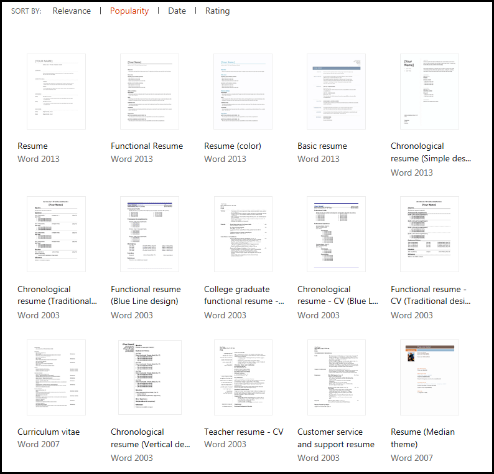Open the Resume Word 2013 thumbnail
Image resolution: width=494 pixels, height=474 pixels.
point(56,92)
